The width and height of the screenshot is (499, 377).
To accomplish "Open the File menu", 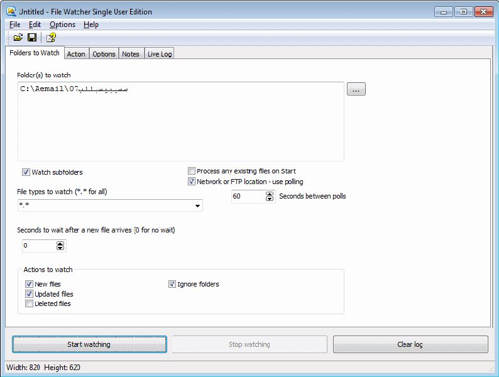I will [14, 25].
